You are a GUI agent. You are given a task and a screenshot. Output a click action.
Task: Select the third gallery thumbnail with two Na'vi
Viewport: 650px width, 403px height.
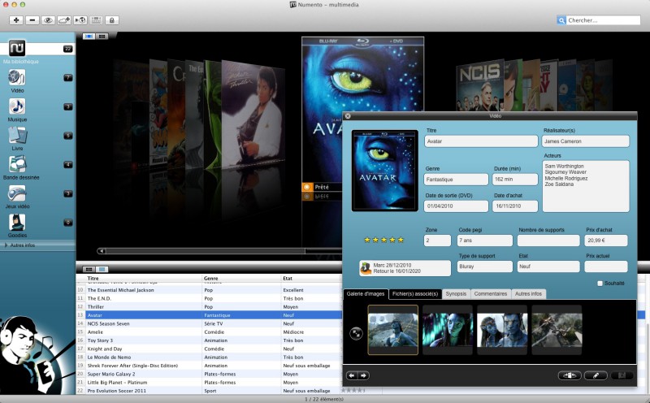pos(502,330)
